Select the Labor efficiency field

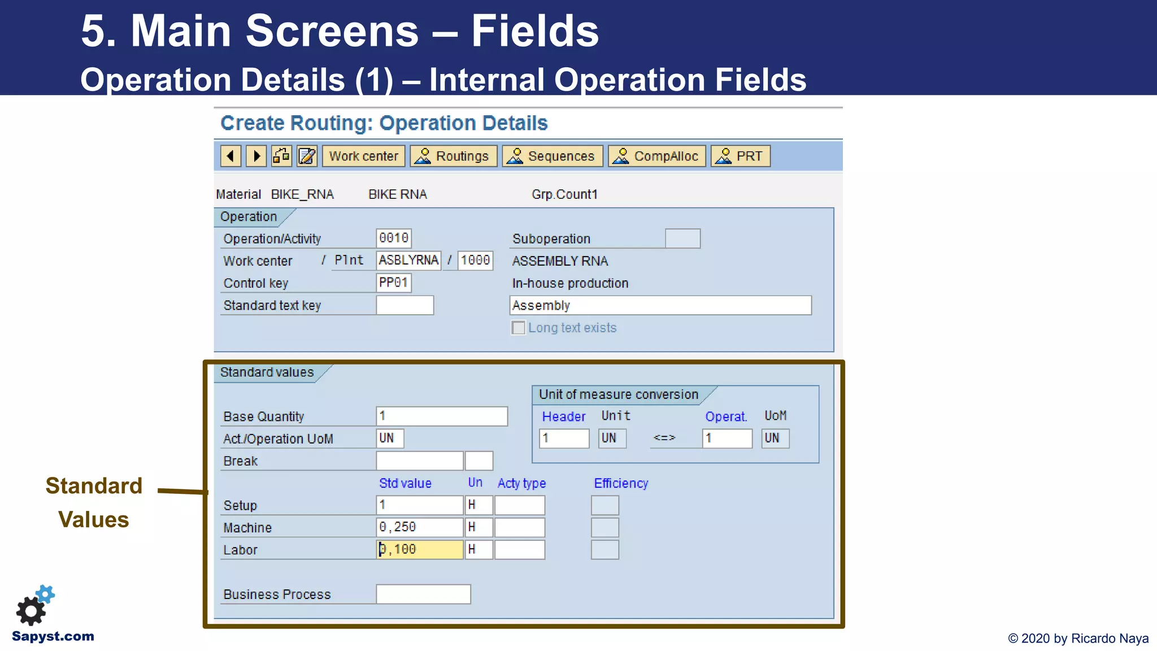(605, 549)
